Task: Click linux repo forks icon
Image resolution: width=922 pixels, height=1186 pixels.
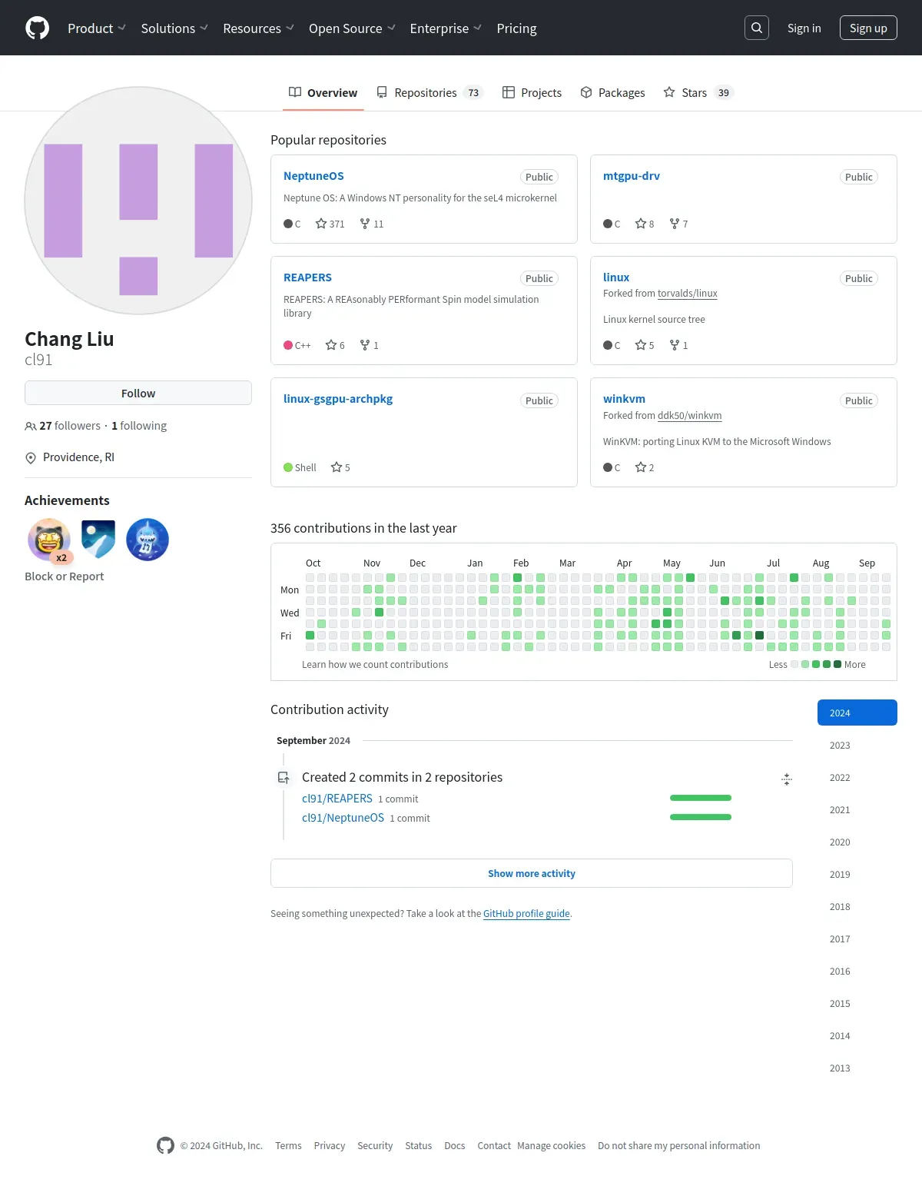Action: (x=675, y=345)
